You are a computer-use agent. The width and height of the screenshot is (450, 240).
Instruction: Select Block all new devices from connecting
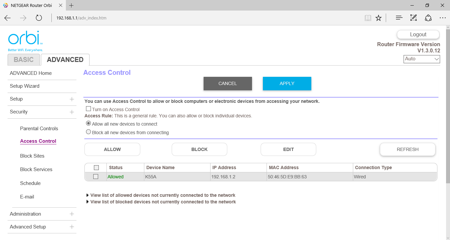(88, 132)
